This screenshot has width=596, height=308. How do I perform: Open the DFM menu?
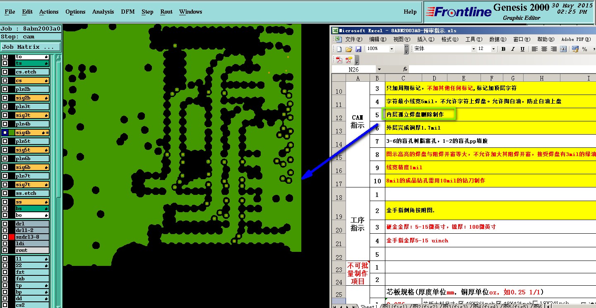click(x=127, y=12)
